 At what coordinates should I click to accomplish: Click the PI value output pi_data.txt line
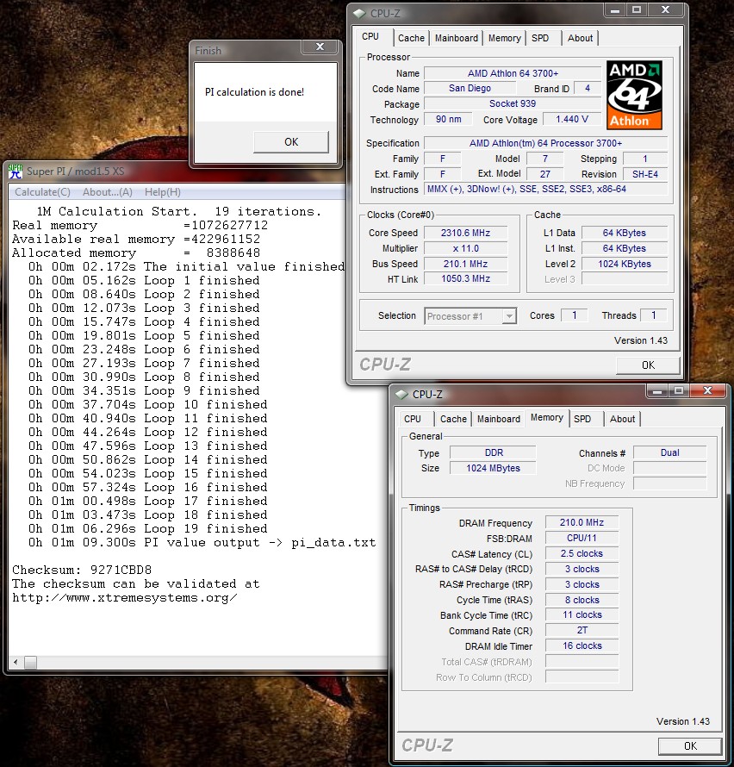(x=202, y=542)
